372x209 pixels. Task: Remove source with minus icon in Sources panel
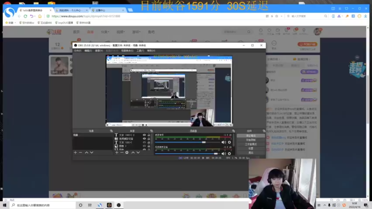[x=122, y=153]
